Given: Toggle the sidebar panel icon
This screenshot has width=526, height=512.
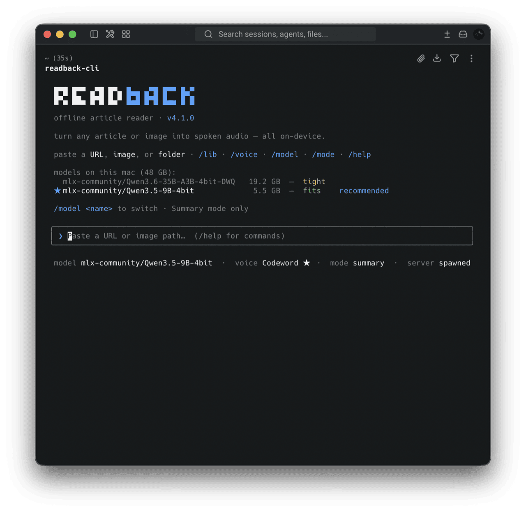Looking at the screenshot, I should pos(94,34).
